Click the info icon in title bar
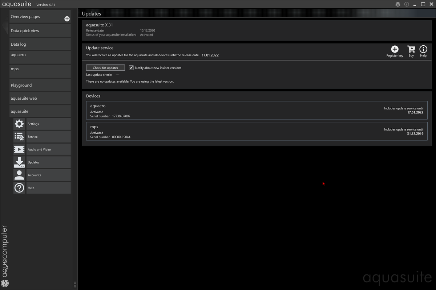Image resolution: width=436 pixels, height=290 pixels. [x=407, y=4]
